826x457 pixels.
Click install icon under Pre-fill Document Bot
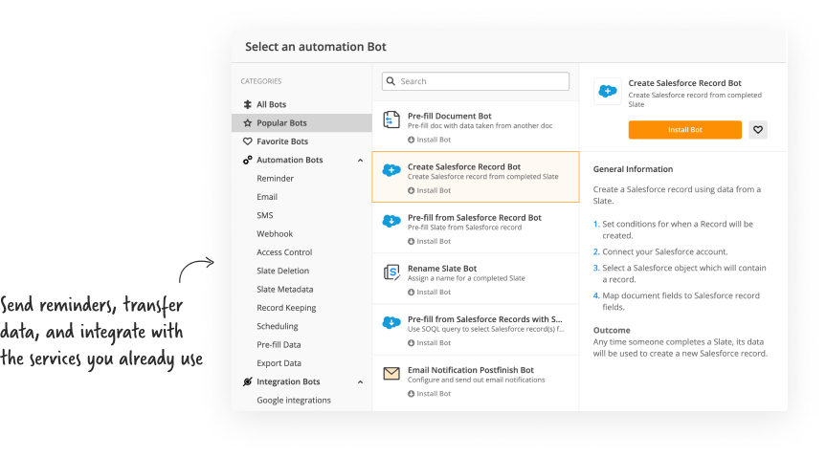411,140
